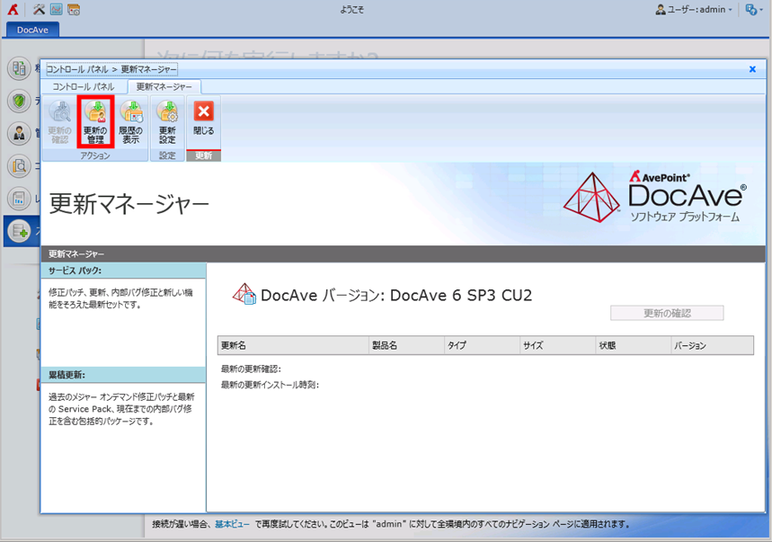Viewport: 772px width, 542px height.
Task: Click the バージョン column header
Action: [x=713, y=345]
